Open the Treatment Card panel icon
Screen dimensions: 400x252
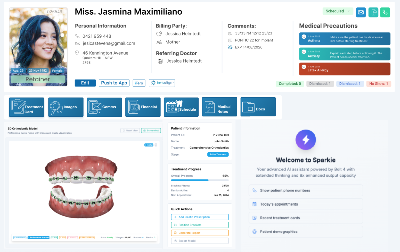26,107
